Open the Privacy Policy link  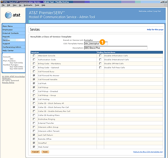[8, 83]
